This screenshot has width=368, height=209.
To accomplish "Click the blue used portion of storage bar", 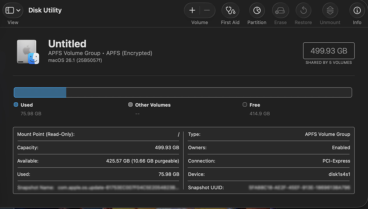I will click(40, 92).
